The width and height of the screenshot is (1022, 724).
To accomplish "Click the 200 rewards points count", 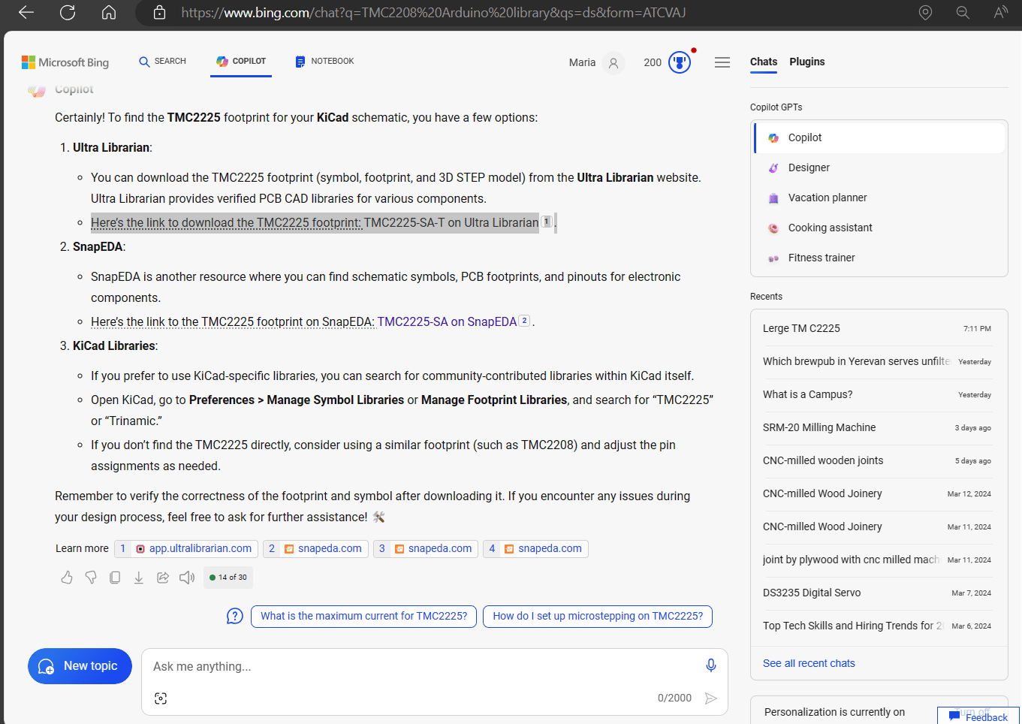I will [653, 62].
